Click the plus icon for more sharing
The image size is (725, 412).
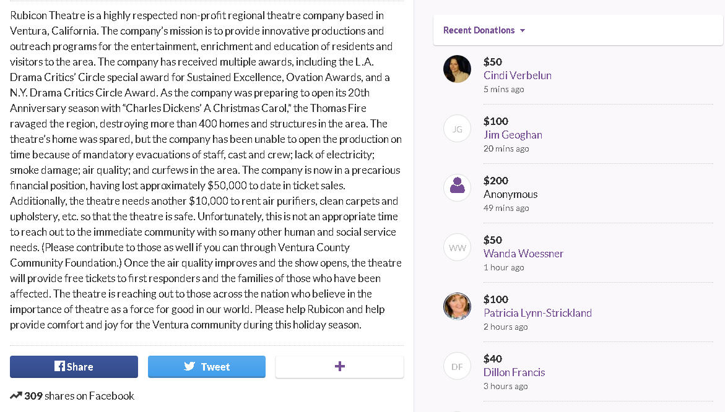pyautogui.click(x=339, y=366)
